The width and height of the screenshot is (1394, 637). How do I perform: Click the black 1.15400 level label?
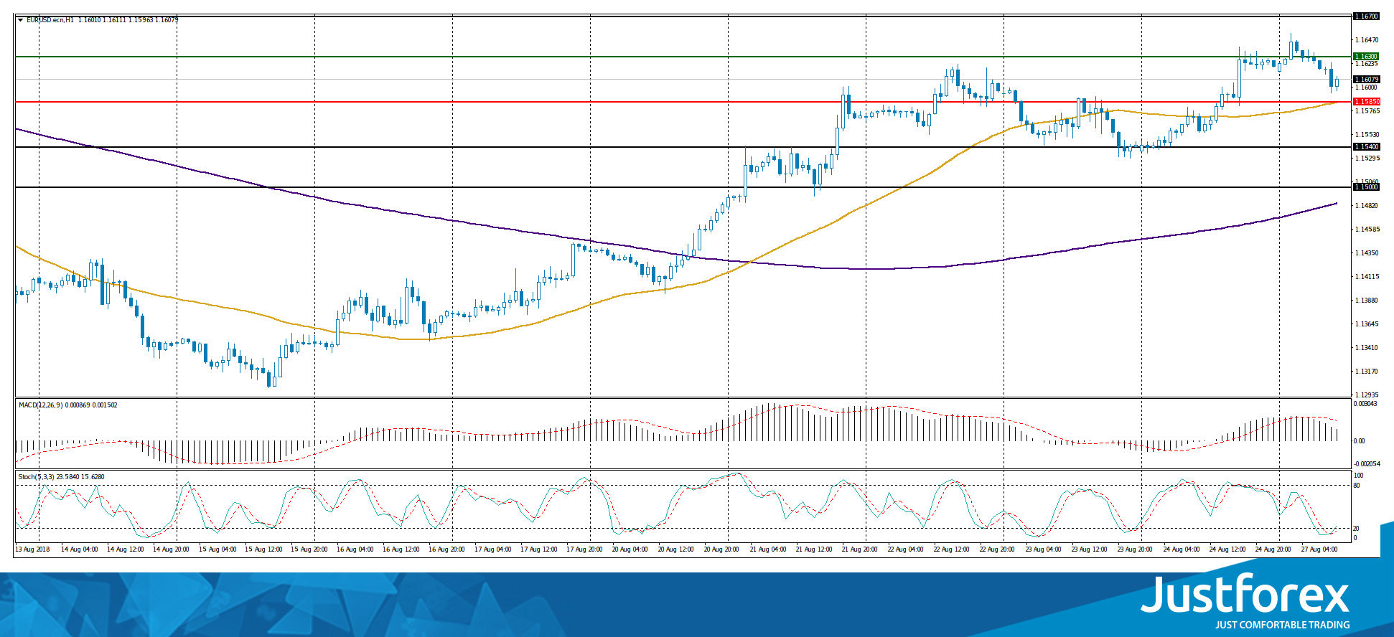click(1366, 147)
